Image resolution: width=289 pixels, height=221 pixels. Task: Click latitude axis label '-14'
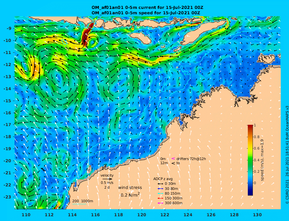(x=8, y=89)
